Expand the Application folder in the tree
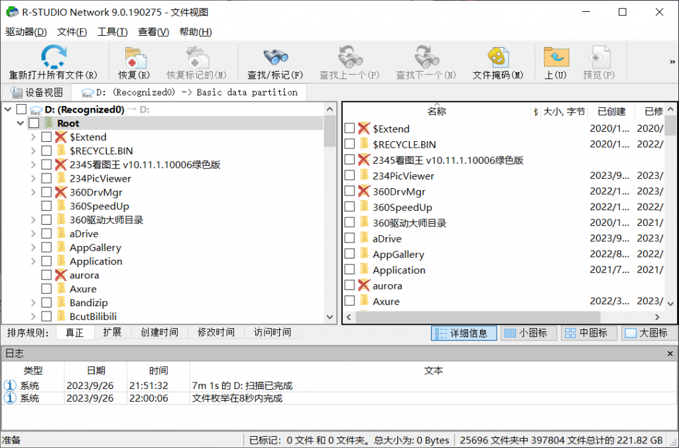679x448 pixels. [x=33, y=261]
